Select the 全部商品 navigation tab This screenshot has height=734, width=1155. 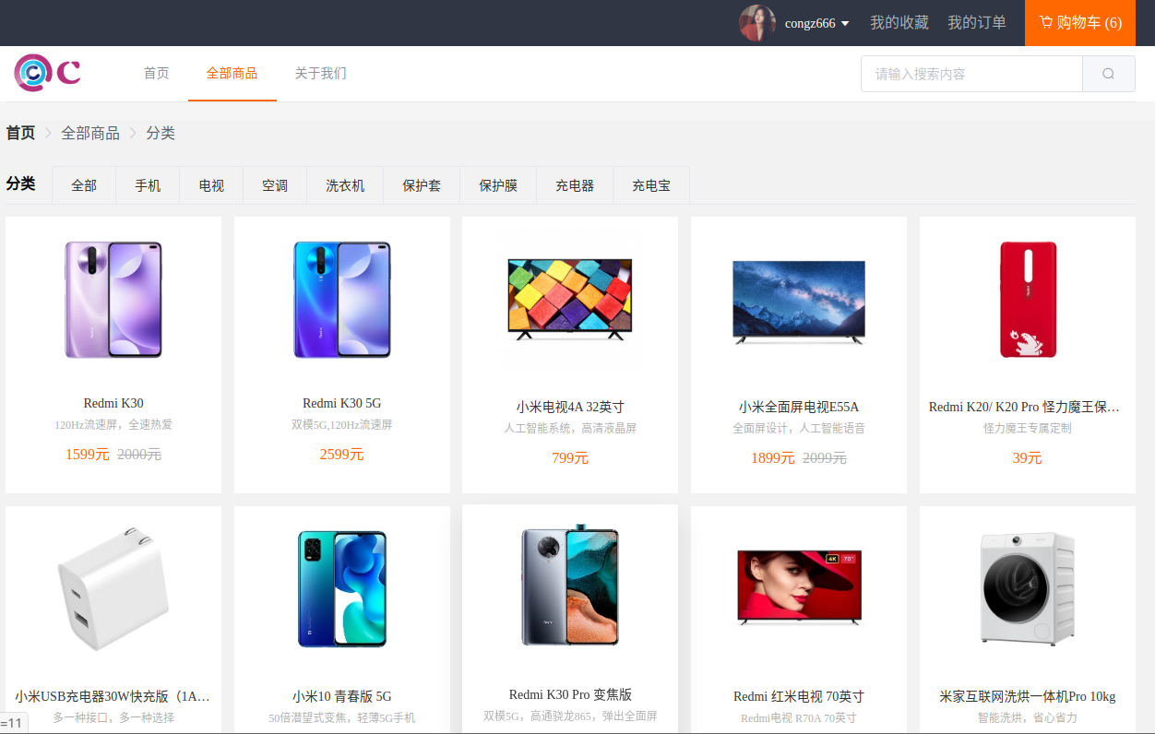[x=232, y=74]
